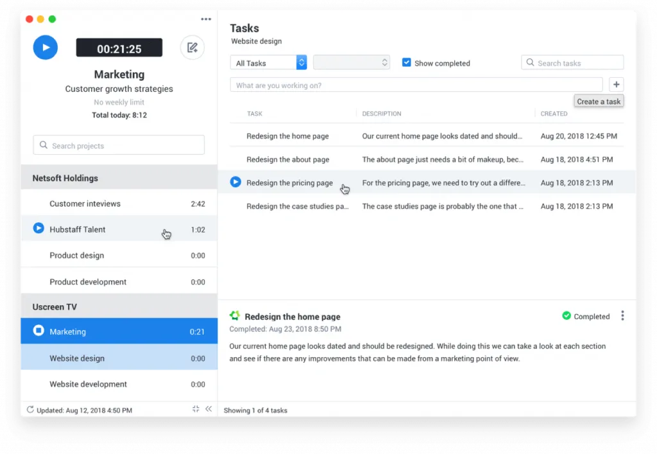Click the magnifier icon in Search tasks
The image size is (657, 454).
click(530, 62)
